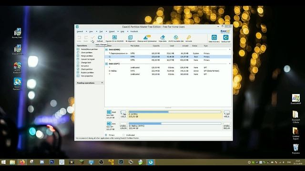Open the Feedback menu item

click(134, 31)
